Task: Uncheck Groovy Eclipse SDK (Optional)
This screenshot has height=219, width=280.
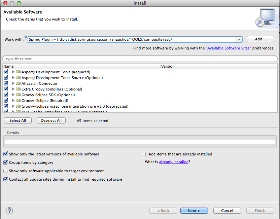Action: click(x=6, y=95)
